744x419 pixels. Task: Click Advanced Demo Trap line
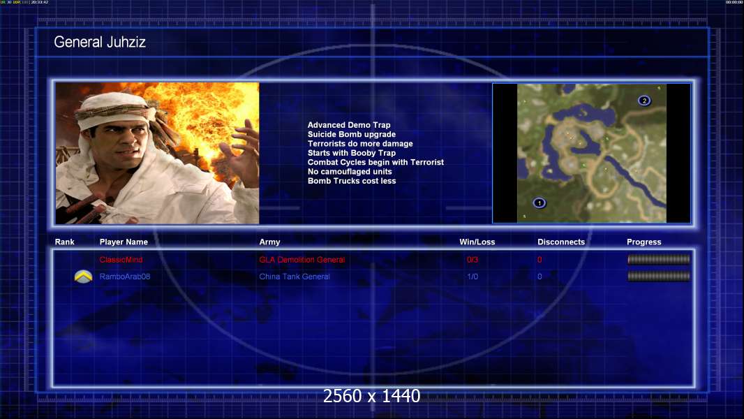349,125
